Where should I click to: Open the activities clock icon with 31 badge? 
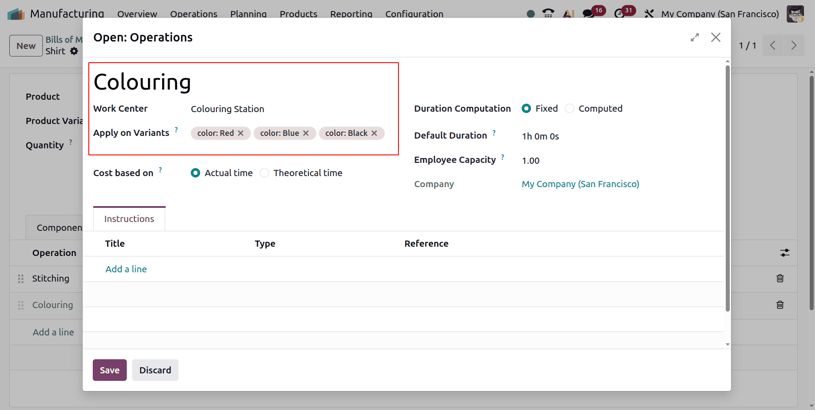click(619, 14)
